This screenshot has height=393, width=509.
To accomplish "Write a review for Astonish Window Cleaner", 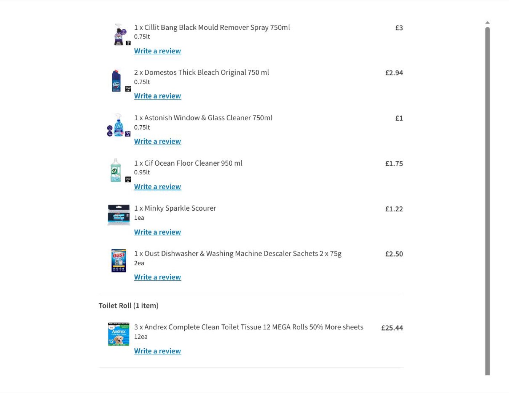I will point(157,141).
